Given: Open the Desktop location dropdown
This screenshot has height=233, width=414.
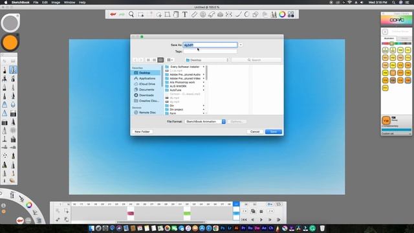Looking at the screenshot, I should pos(207,60).
